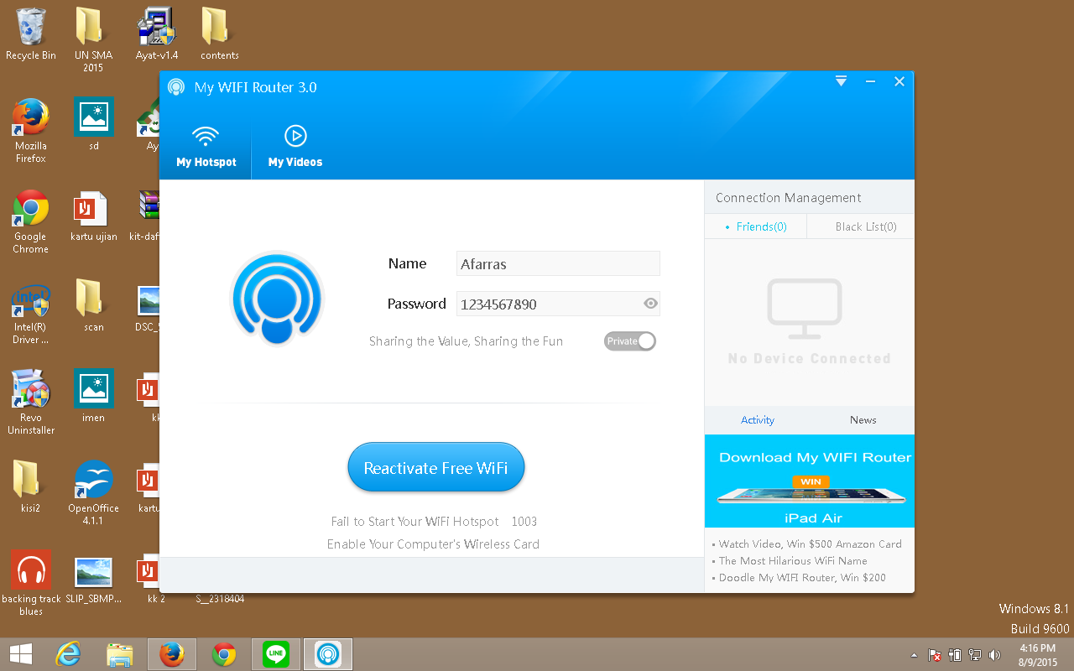This screenshot has height=671, width=1074.
Task: Open SLIP_SBMP image file icon
Action: (x=93, y=578)
